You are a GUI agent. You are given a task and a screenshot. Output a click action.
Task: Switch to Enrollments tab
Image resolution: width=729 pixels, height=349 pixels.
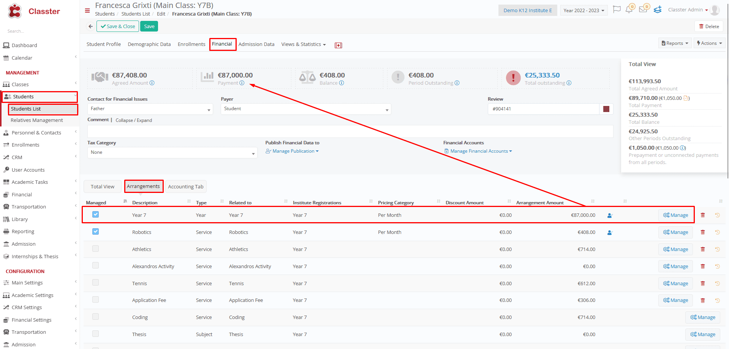pos(191,44)
